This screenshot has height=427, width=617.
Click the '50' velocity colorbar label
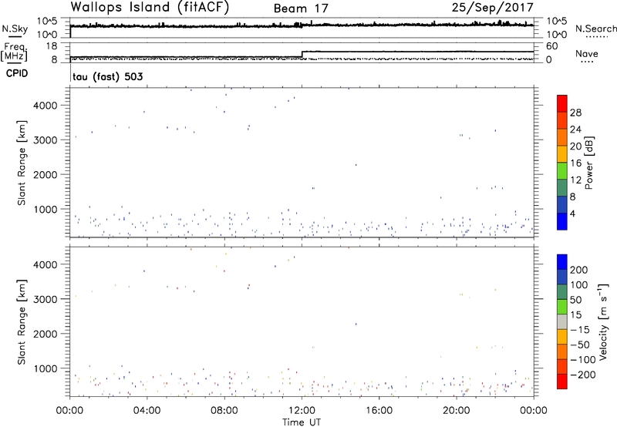[576, 300]
